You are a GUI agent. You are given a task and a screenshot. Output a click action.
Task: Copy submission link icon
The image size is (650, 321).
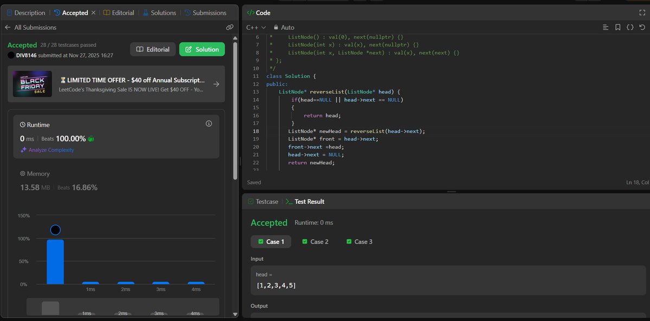tap(230, 27)
